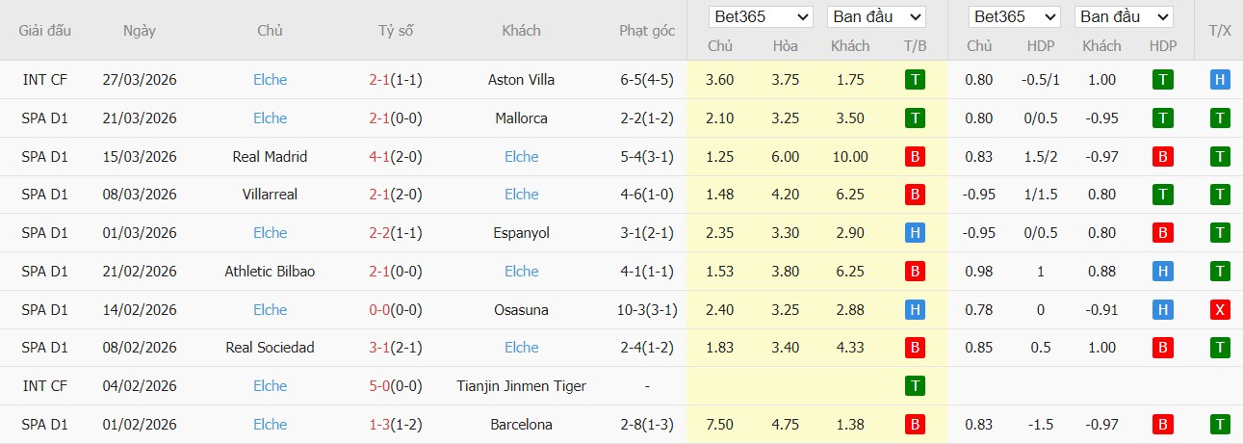The height and width of the screenshot is (444, 1243).
Task: Open the second Bet365 handicap bookmaker dropdown
Action: (x=1015, y=17)
